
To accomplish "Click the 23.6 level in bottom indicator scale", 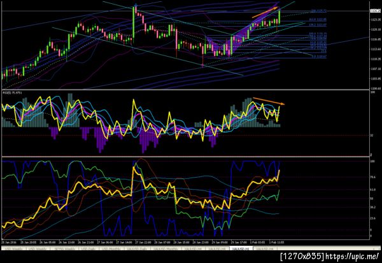I will [x=372, y=218].
